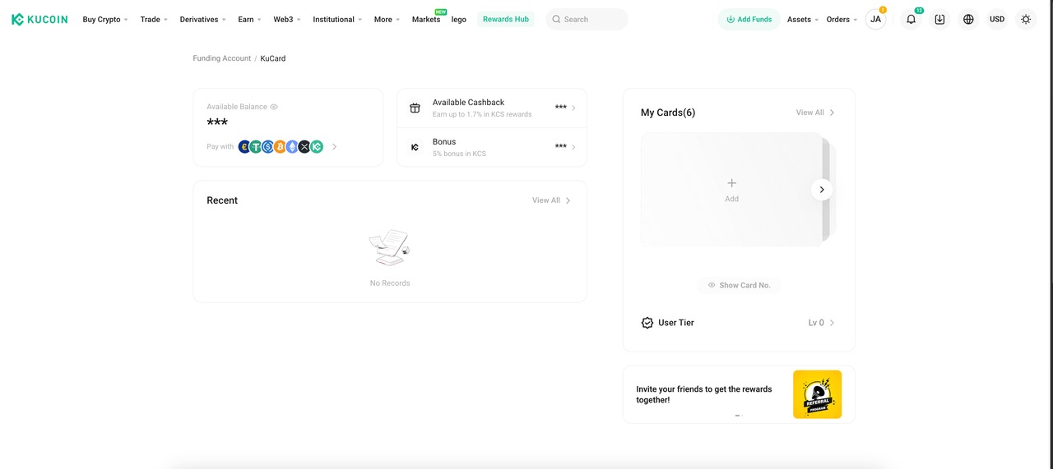Click the app download icon
This screenshot has height=469, width=1053.
(x=939, y=19)
